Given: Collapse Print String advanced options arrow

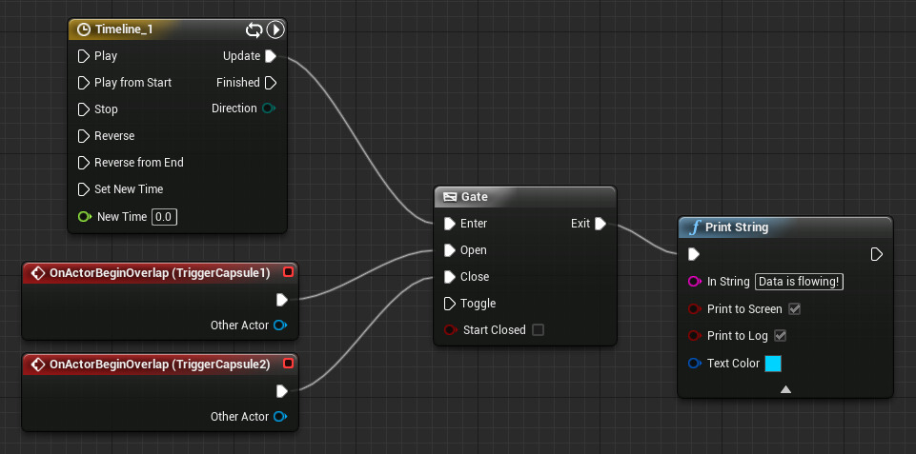Looking at the screenshot, I should click(x=785, y=388).
